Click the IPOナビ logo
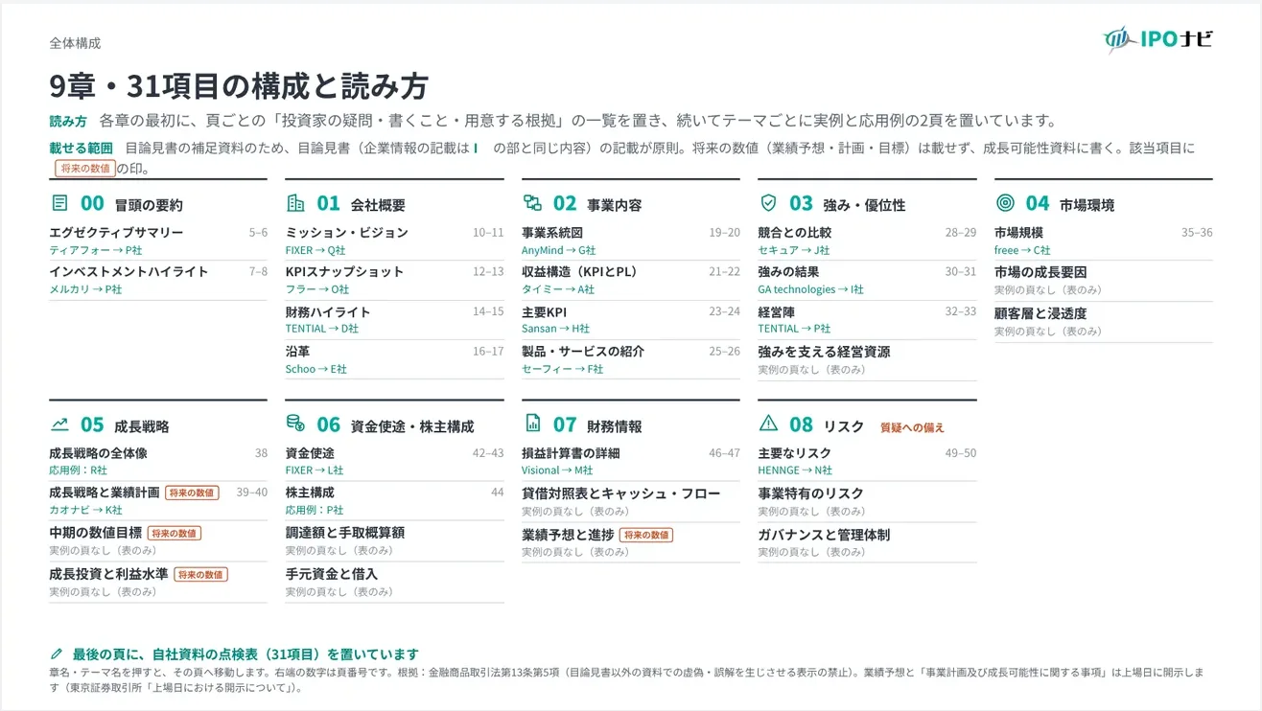 [1157, 39]
